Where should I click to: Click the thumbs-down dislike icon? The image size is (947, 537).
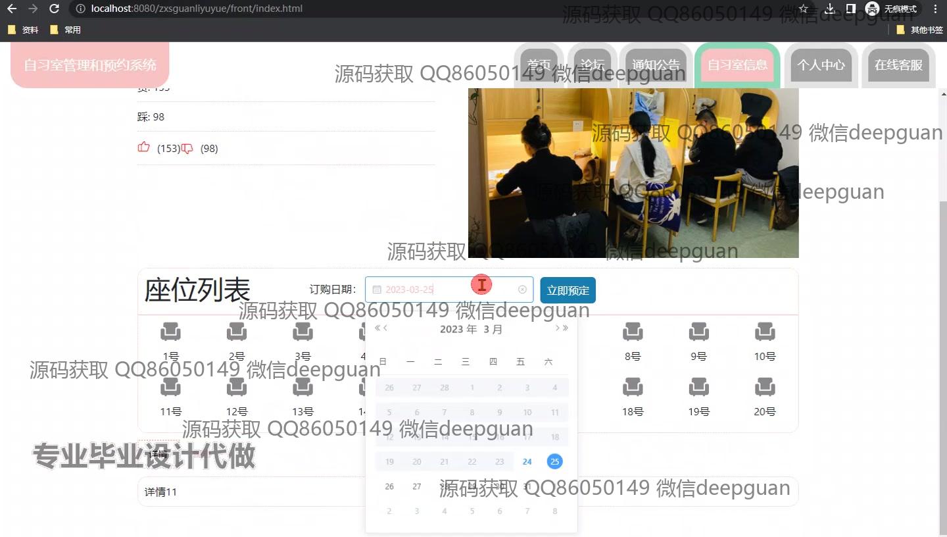187,149
